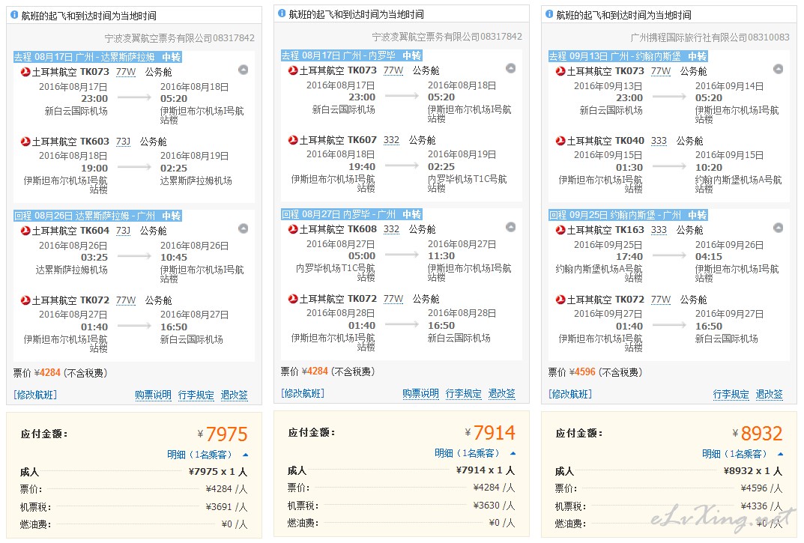Collapse the 去程 广州 - 约翰内斯堡 section via its gray circle
804x543 pixels.
click(x=779, y=69)
